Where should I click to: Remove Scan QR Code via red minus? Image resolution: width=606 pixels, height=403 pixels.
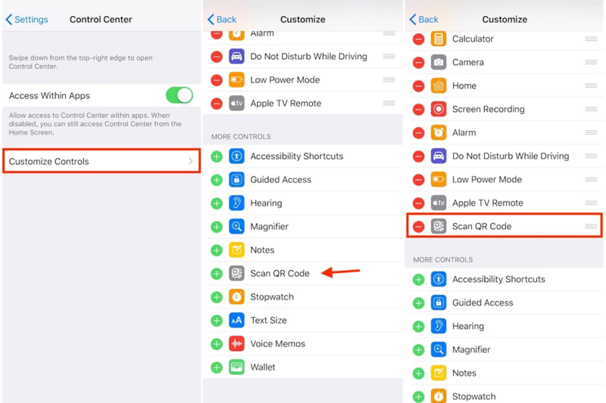pyautogui.click(x=418, y=227)
